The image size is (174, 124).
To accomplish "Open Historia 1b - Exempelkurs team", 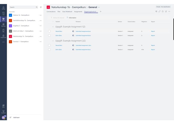I will (x=21, y=15).
